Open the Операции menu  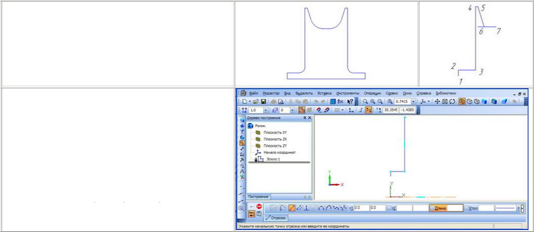click(372, 93)
